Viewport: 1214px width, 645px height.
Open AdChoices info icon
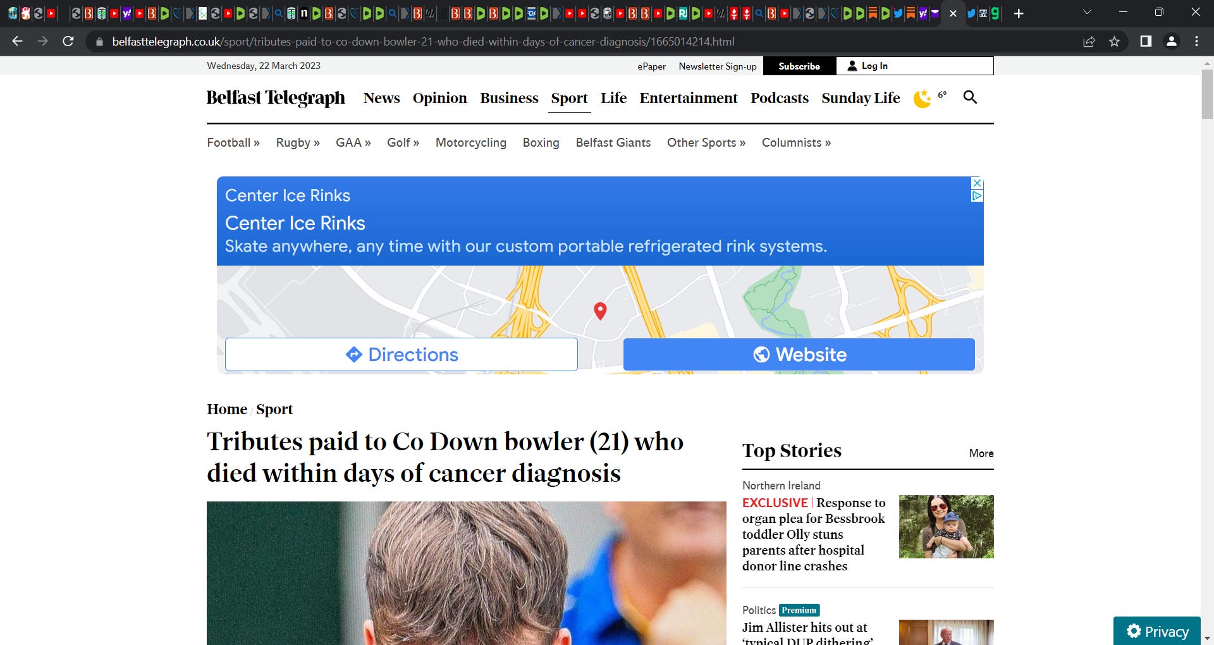(x=977, y=196)
